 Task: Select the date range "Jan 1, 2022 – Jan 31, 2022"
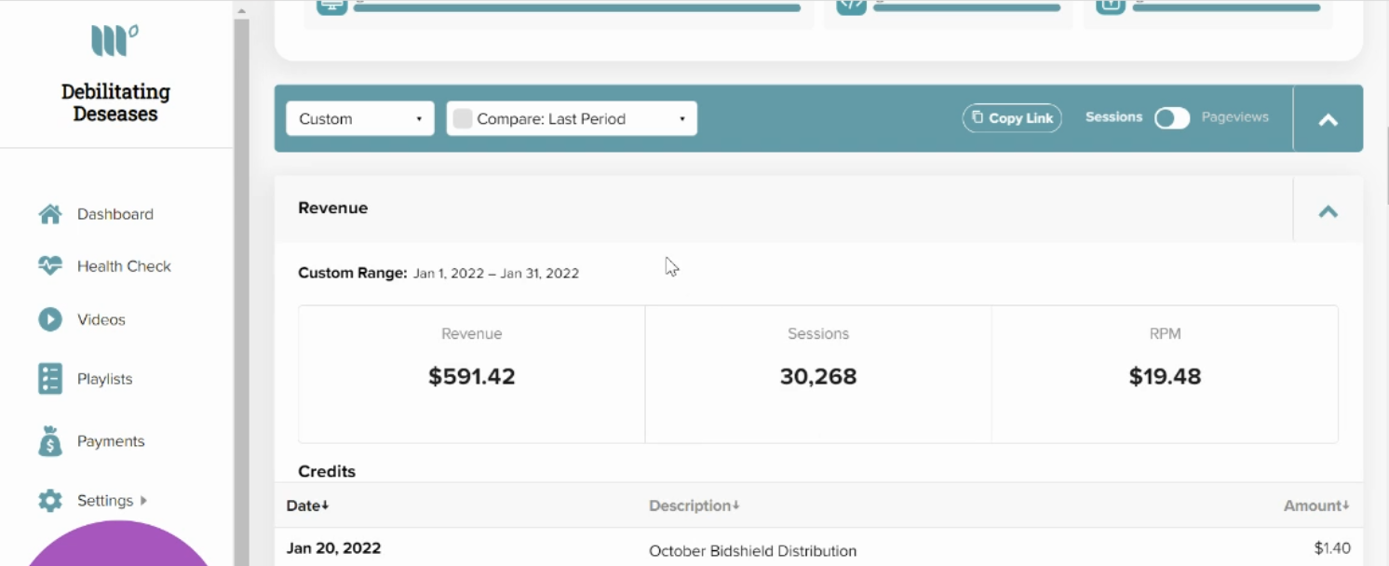tap(496, 274)
